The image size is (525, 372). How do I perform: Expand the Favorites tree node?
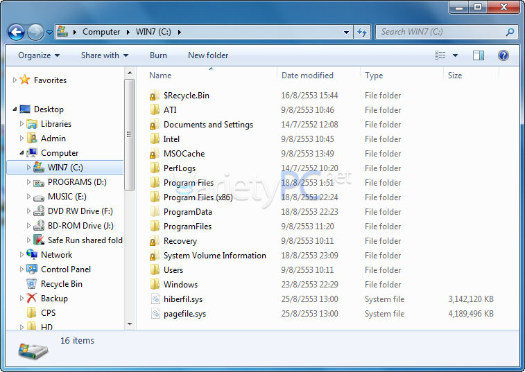(x=15, y=80)
